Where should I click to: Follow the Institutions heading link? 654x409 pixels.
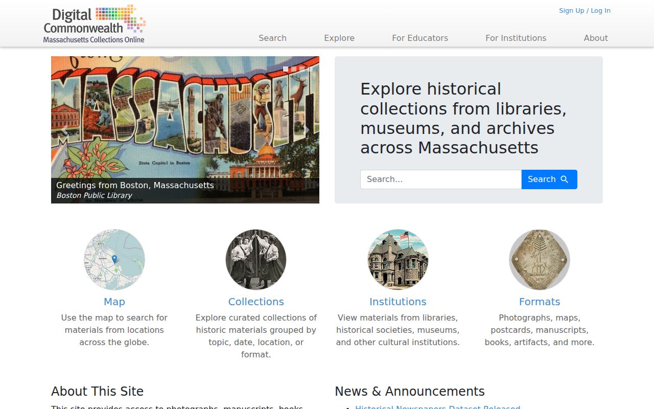point(398,302)
